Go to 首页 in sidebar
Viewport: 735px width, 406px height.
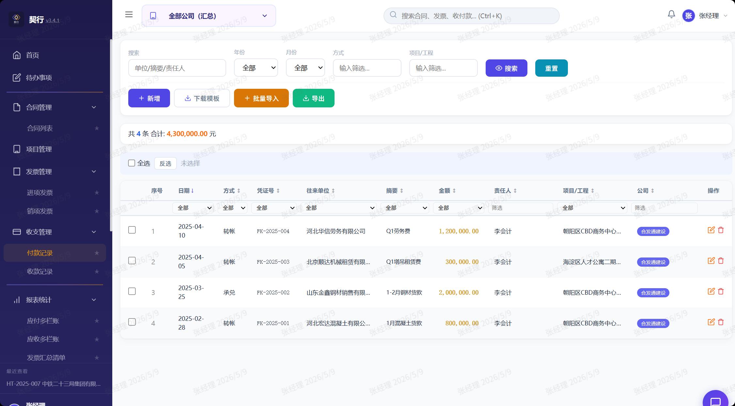tap(55, 55)
